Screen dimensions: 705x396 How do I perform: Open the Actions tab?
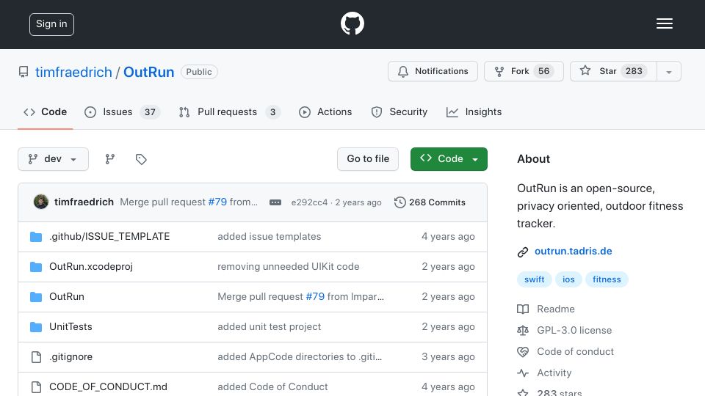(x=325, y=111)
